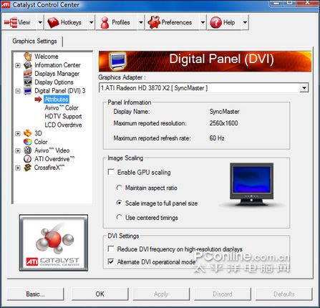Click the 3D tree icon
Image resolution: width=320 pixels, height=308 pixels.
click(x=28, y=133)
